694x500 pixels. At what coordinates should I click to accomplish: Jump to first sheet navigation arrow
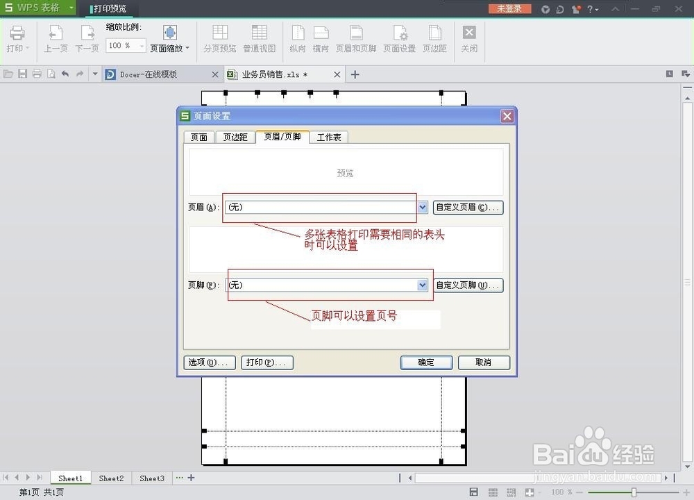[6, 478]
